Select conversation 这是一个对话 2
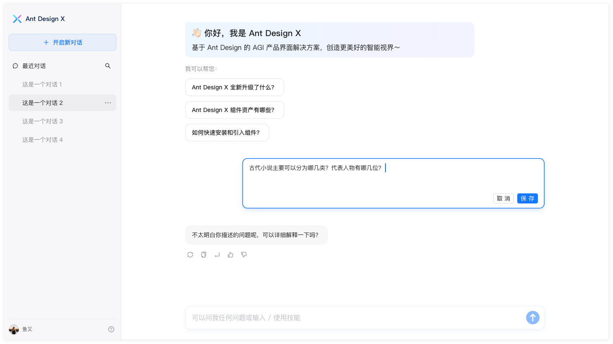Screen dimensions: 613x344 pyautogui.click(x=63, y=103)
